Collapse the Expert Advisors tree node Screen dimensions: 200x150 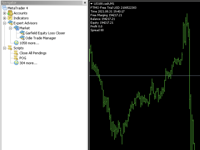(x=4, y=23)
